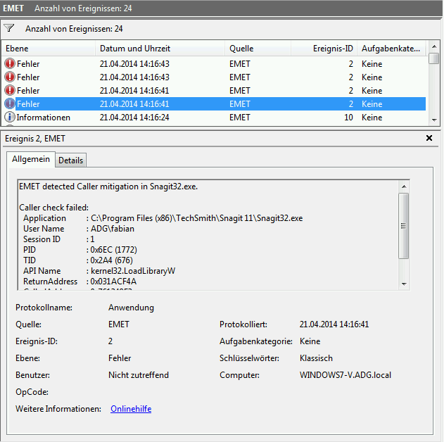Click ReturnAddress value 0x031ACF4A
444x442 pixels.
pyautogui.click(x=113, y=281)
